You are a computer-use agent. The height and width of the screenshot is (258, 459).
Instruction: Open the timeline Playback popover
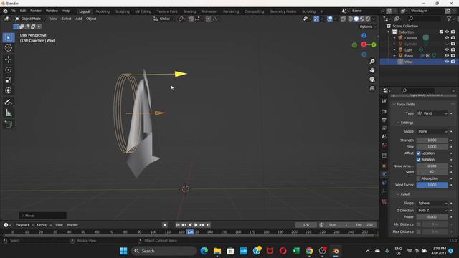coord(24,225)
